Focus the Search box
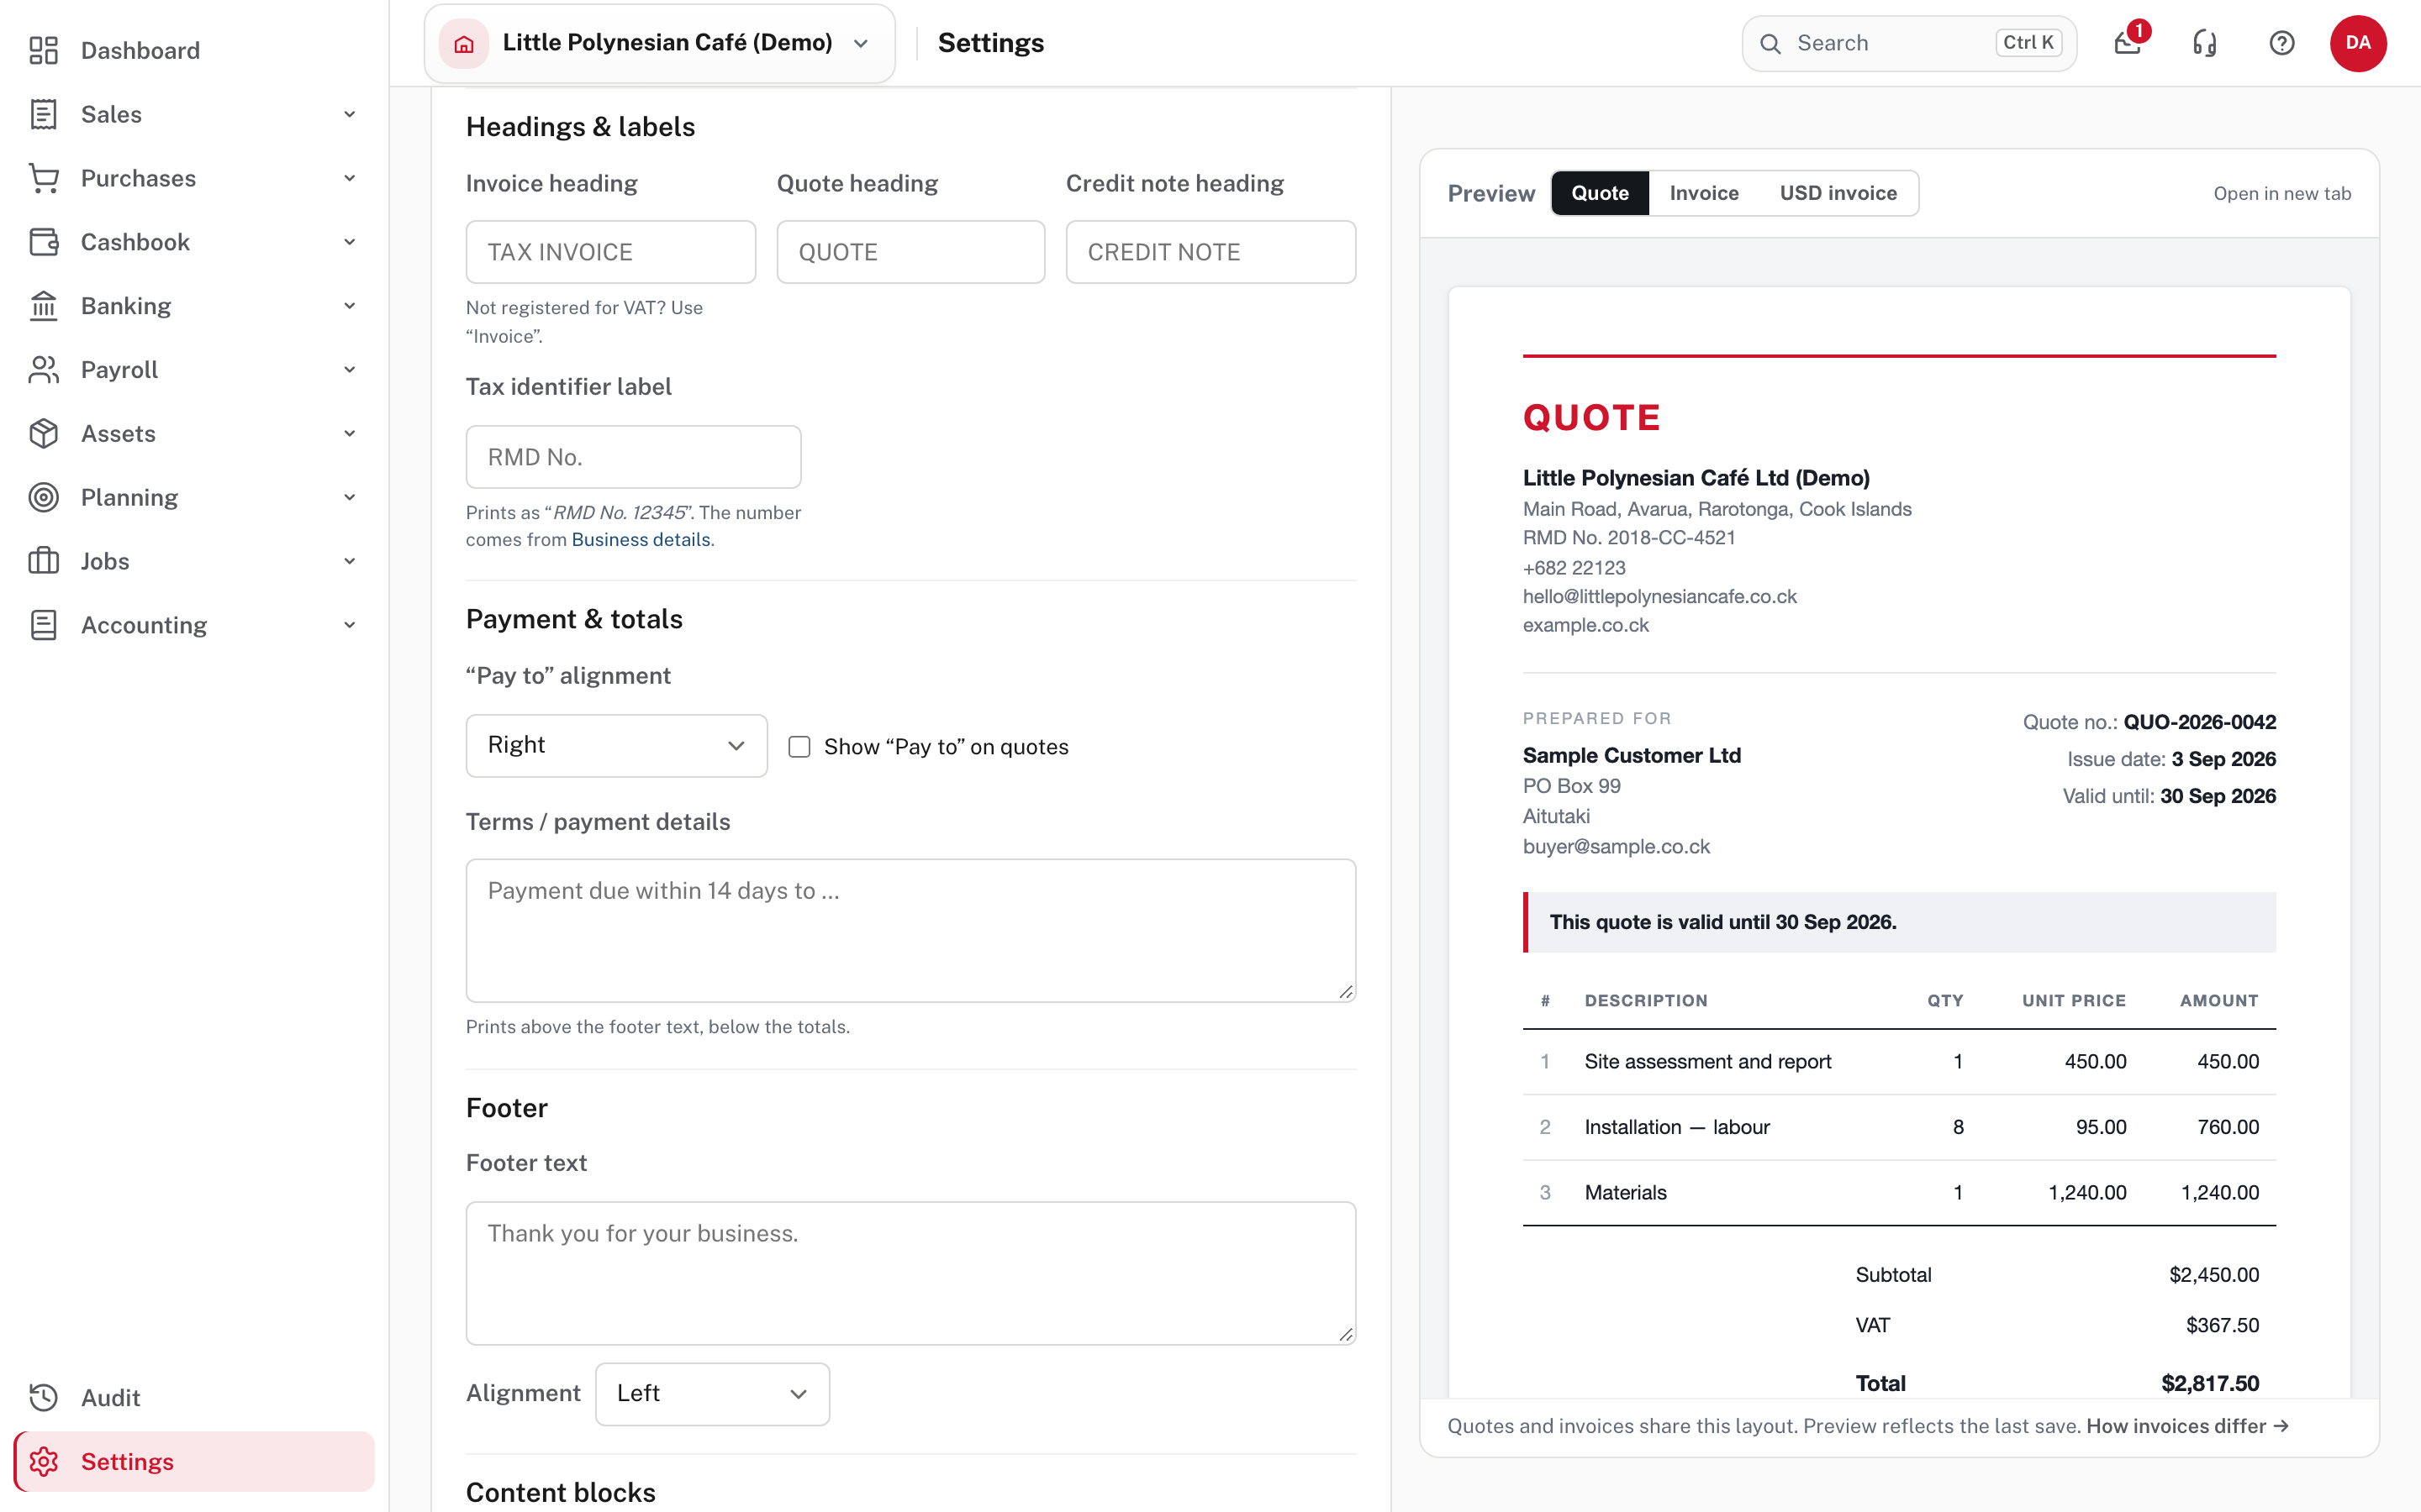 (1909, 43)
